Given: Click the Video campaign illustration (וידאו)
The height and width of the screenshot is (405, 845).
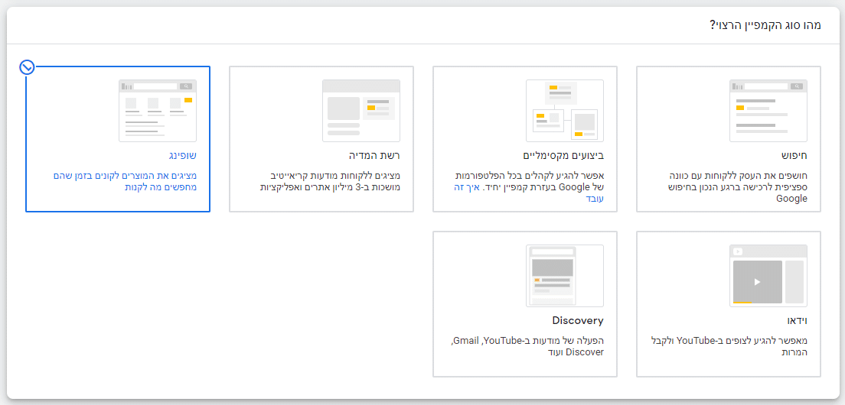Looking at the screenshot, I should click(768, 276).
